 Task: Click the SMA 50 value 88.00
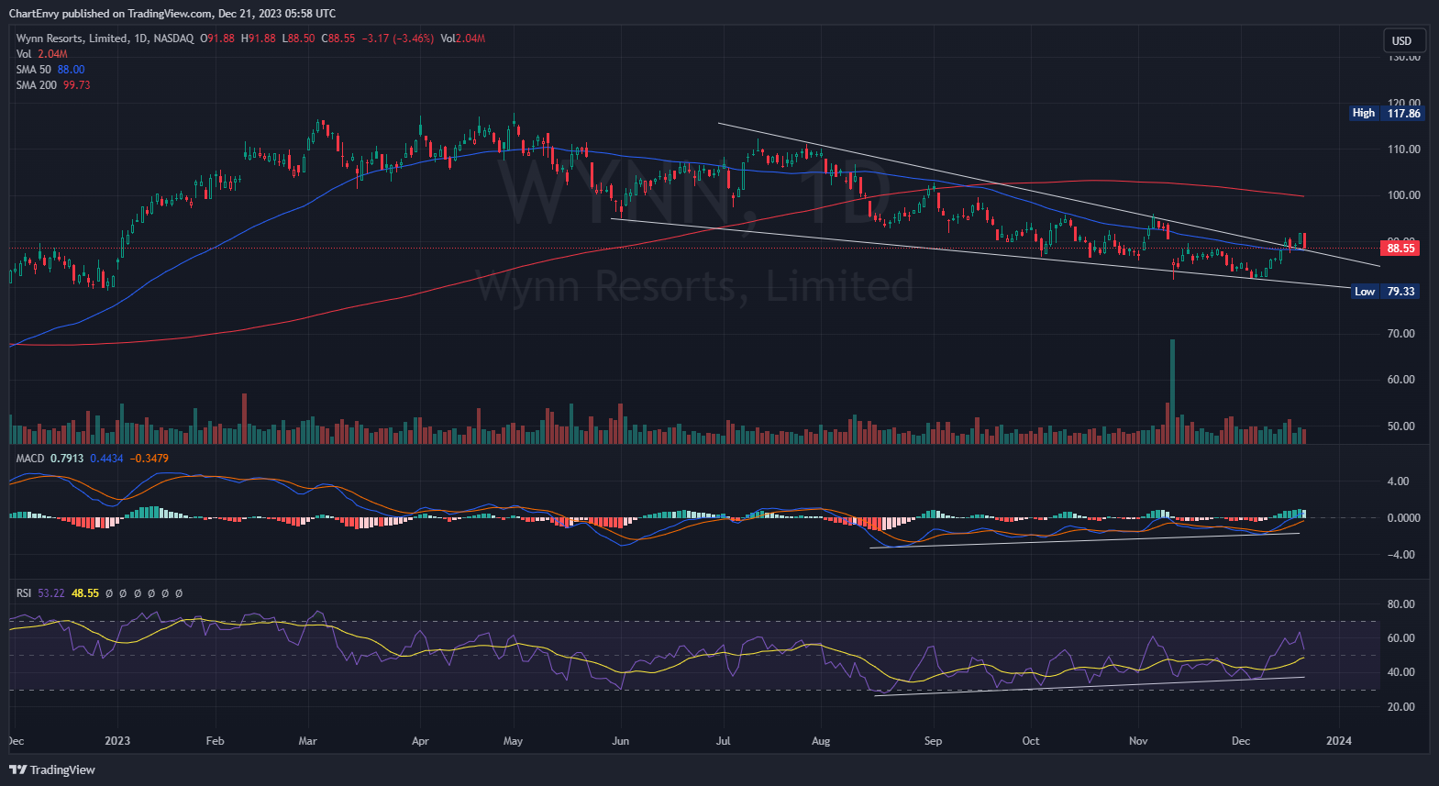point(71,70)
